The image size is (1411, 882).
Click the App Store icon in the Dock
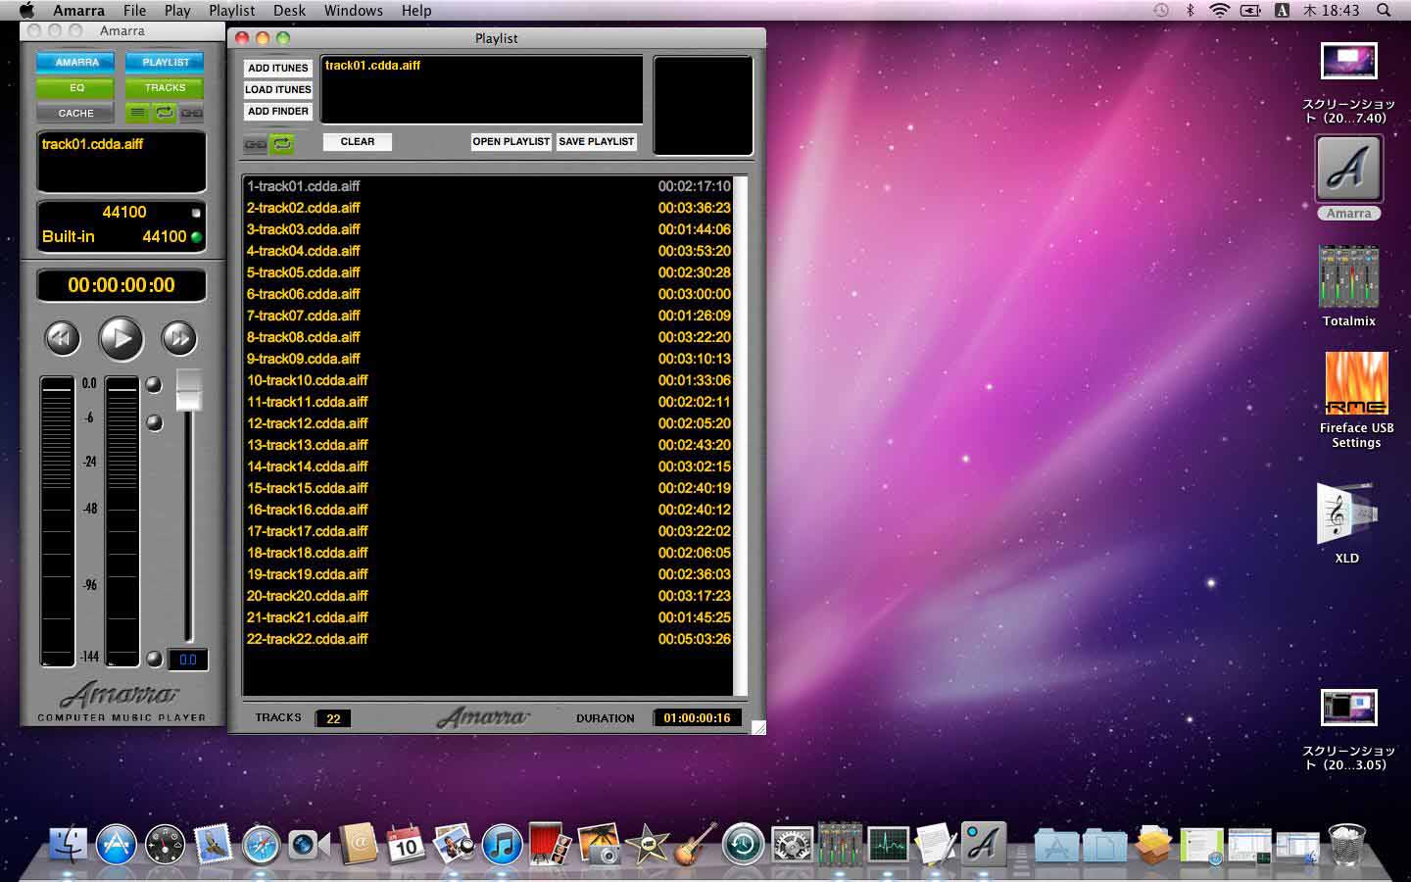116,844
